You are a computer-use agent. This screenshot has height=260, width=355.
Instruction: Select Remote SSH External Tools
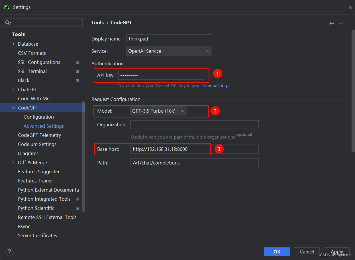(47, 217)
